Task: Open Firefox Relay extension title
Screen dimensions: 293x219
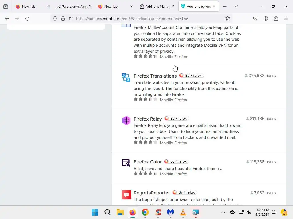Action: tap(148, 119)
